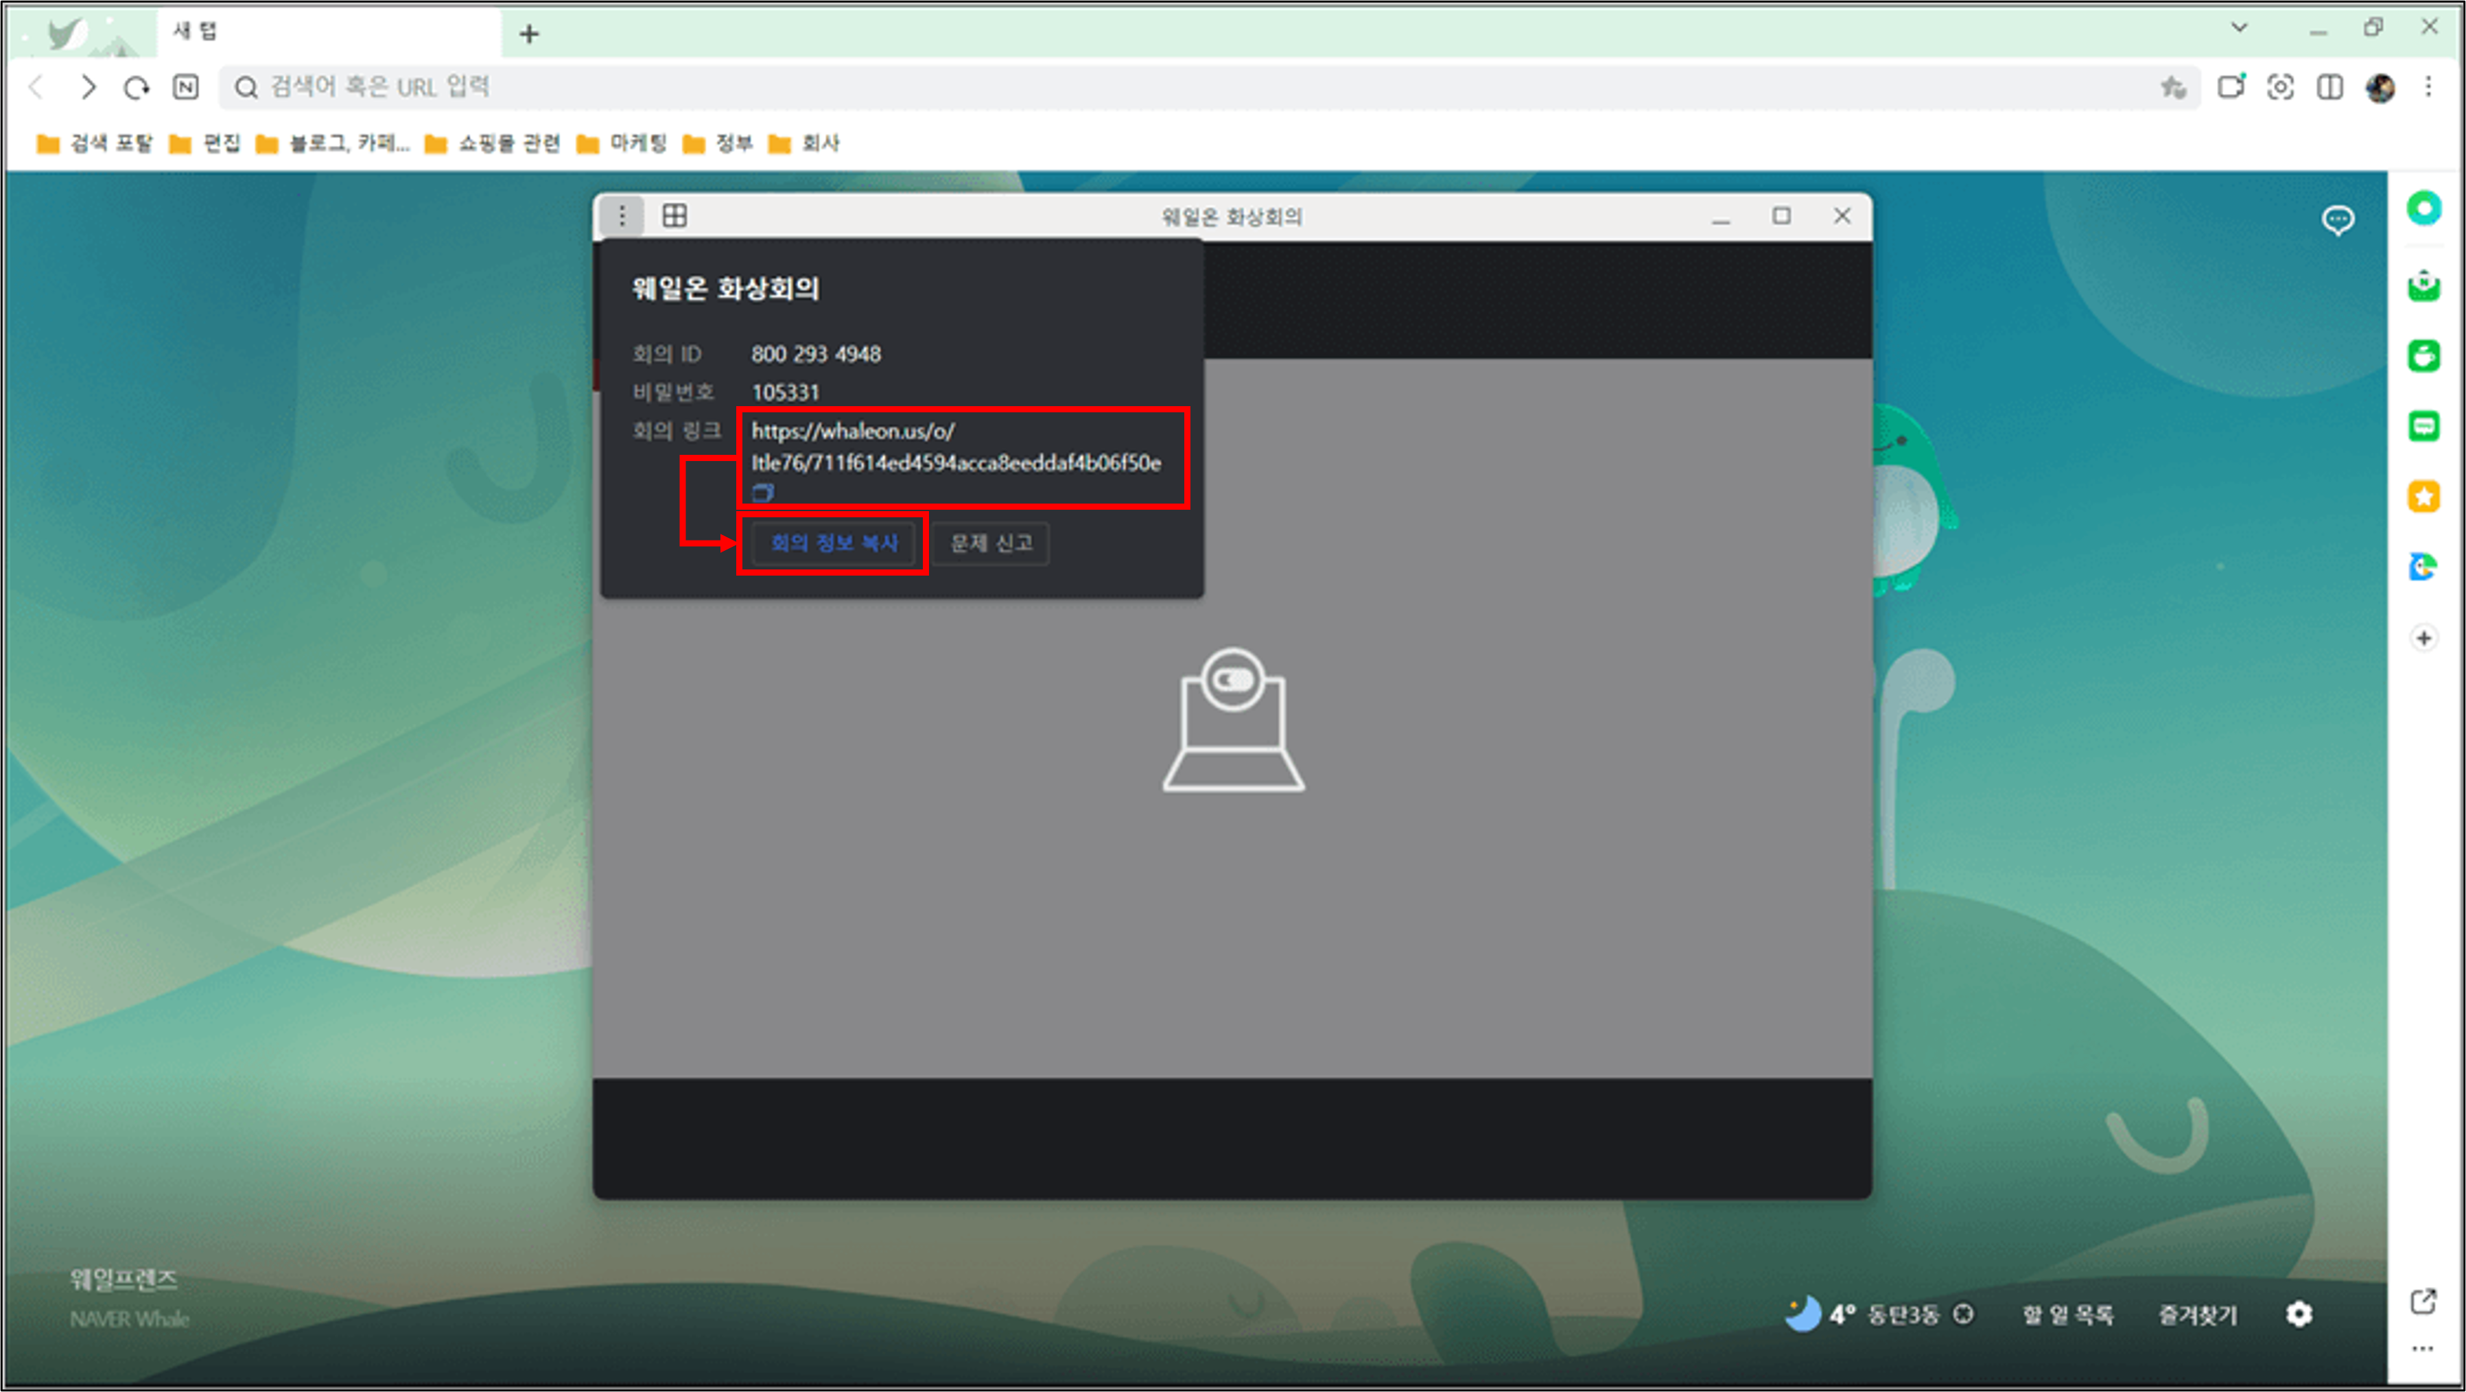Click 회의 정보 복사 button
Viewport: 2466px width, 1392px height.
click(x=833, y=543)
